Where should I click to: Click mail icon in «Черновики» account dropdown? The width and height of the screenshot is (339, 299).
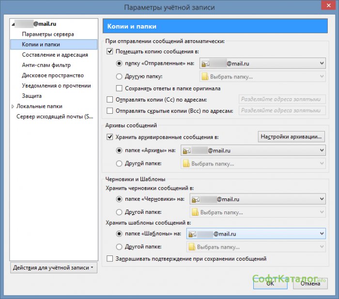pos(194,199)
